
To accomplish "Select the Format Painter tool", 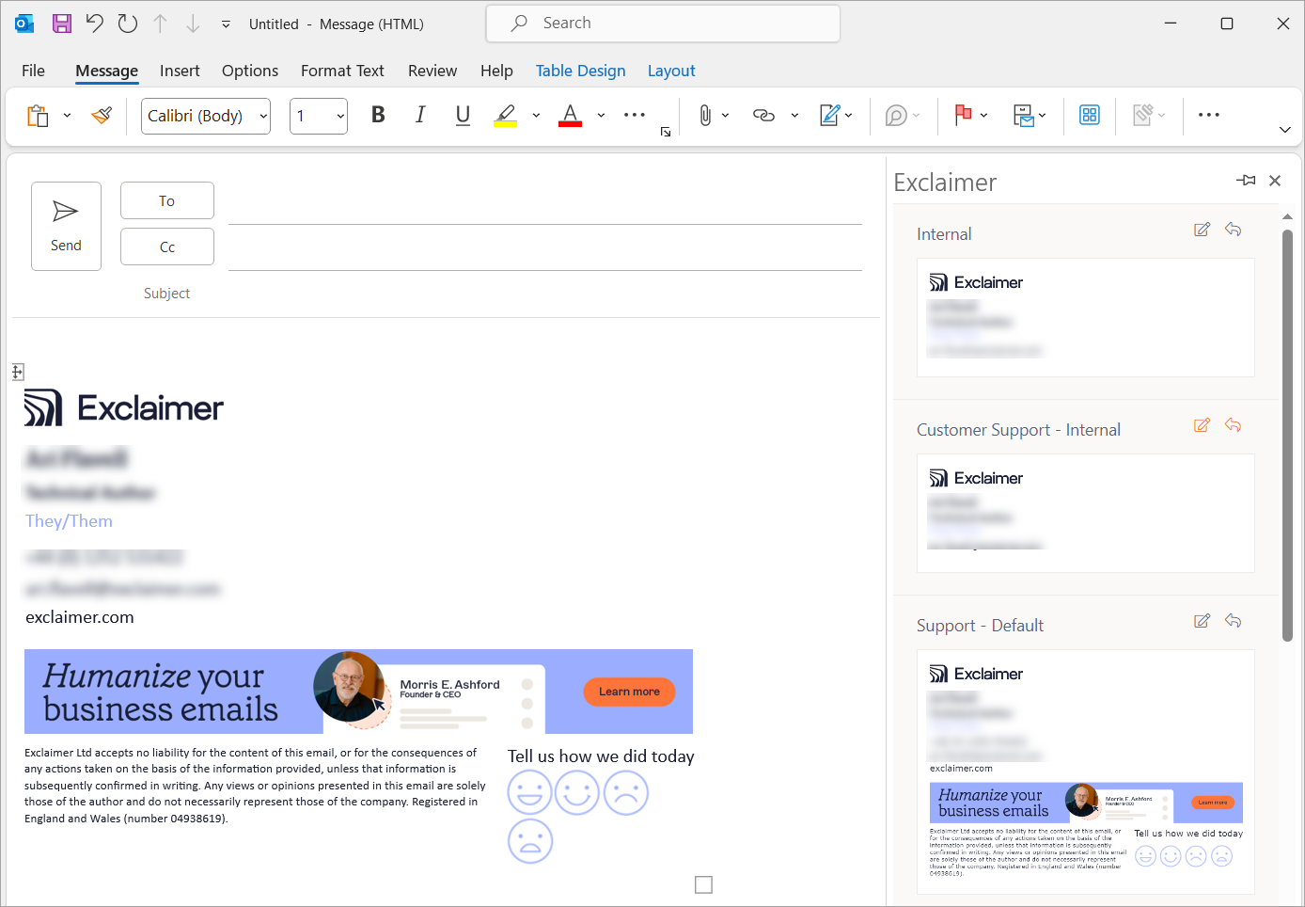I will 102,116.
